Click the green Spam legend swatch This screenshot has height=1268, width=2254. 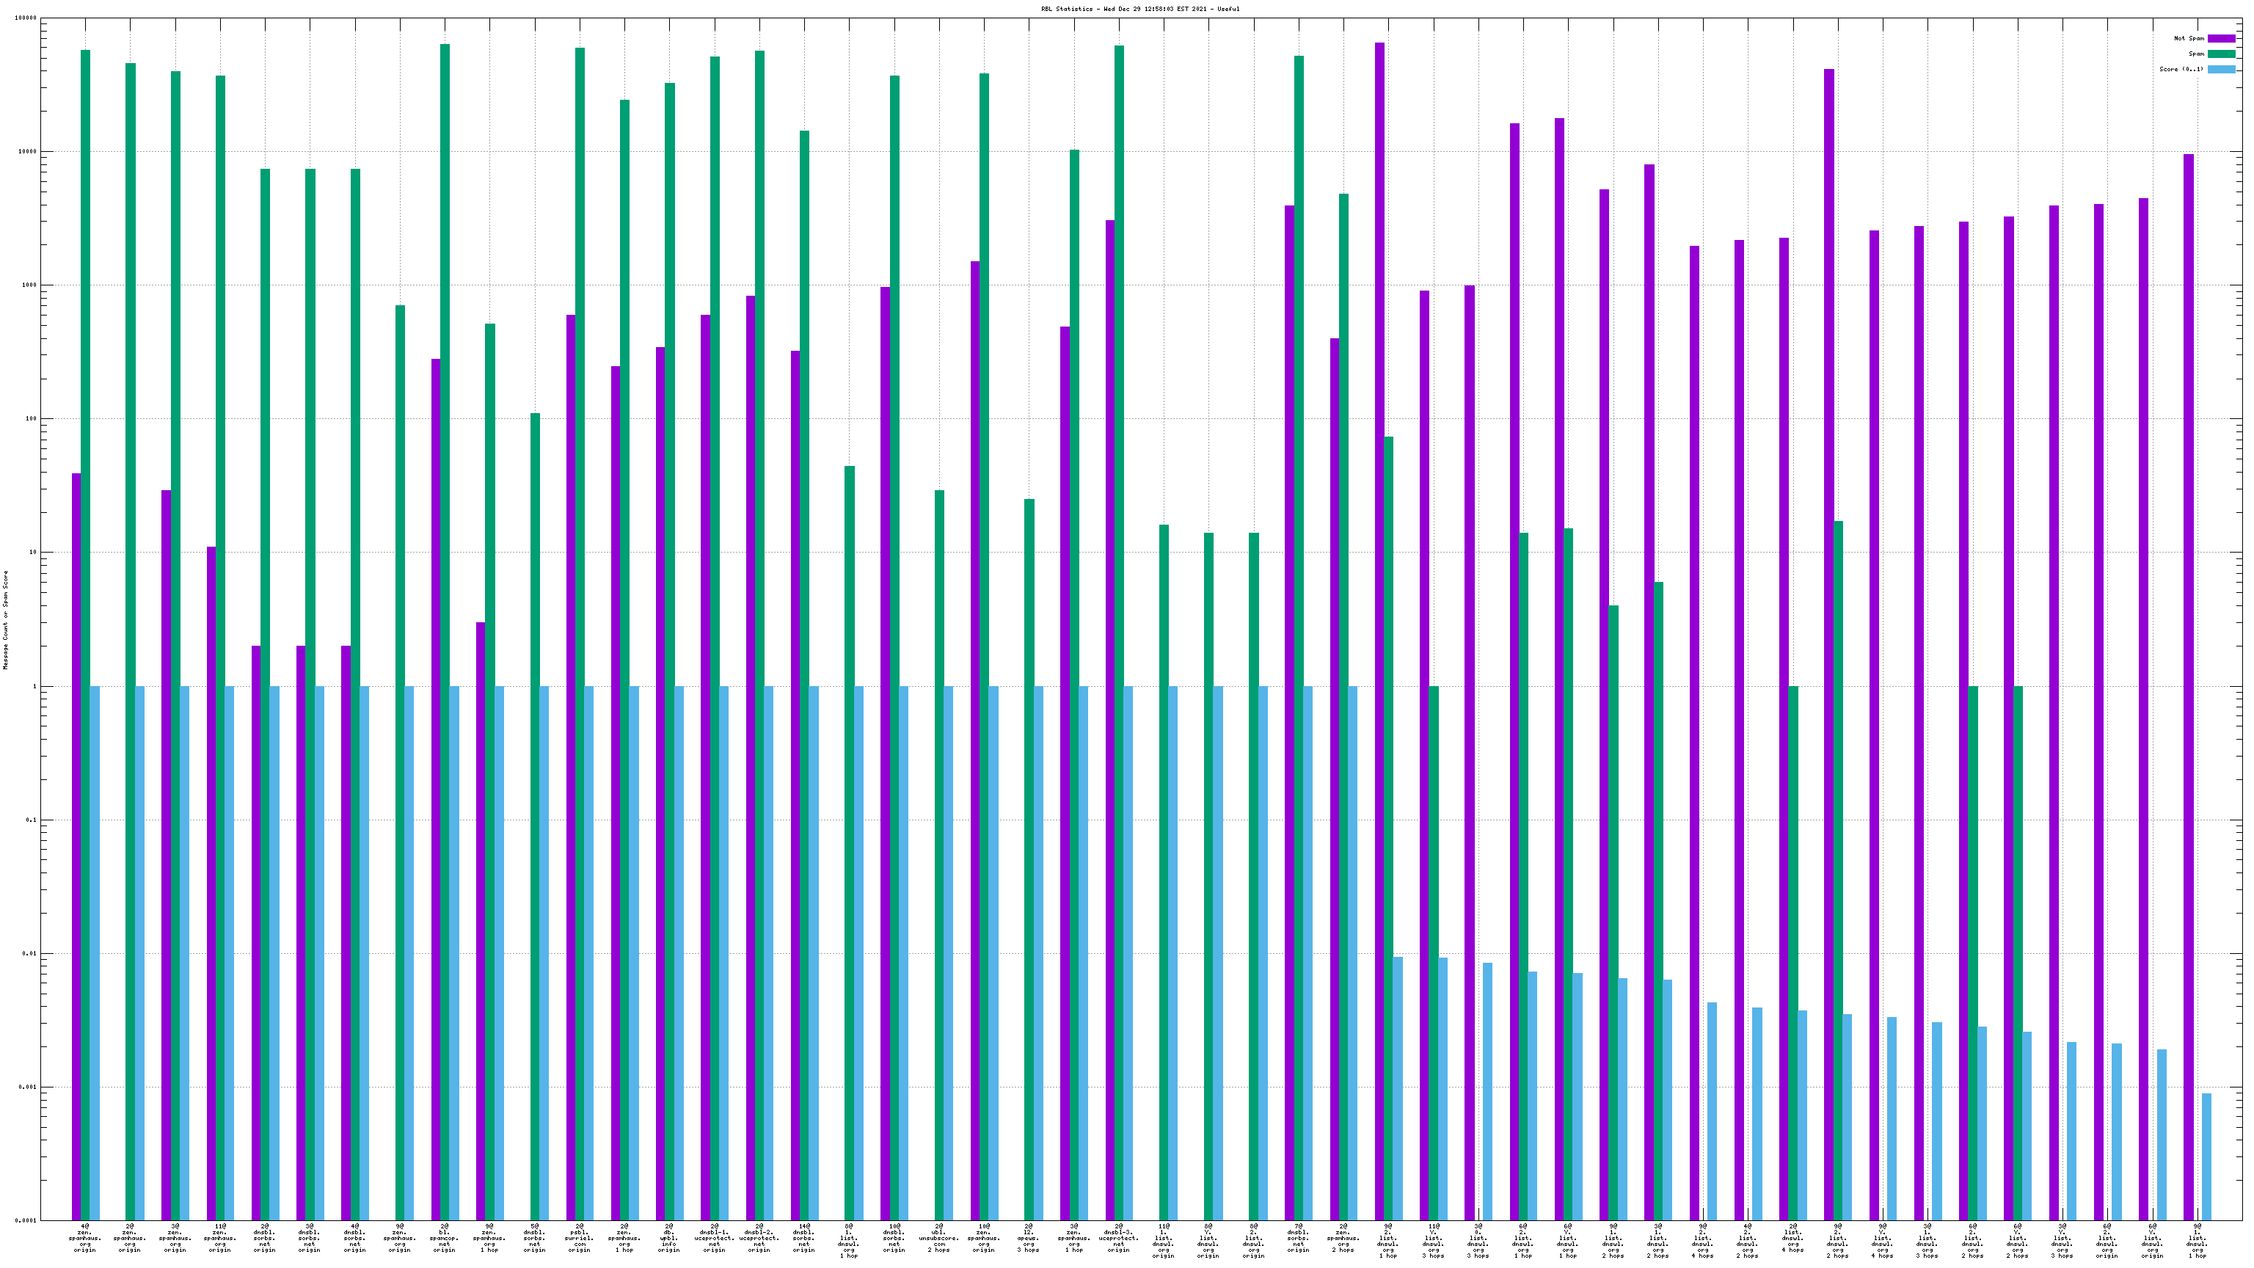coord(2221,54)
